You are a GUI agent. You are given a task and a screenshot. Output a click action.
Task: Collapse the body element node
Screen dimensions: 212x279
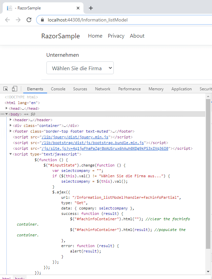click(6, 114)
